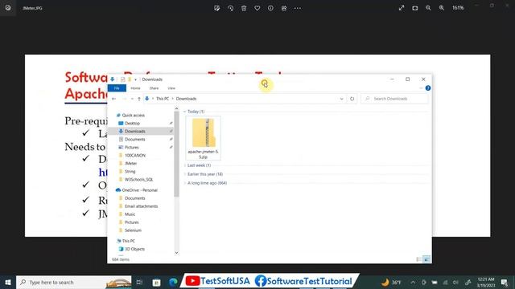
Task: Select OneDrive - Personal in sidebar
Action: (x=139, y=190)
